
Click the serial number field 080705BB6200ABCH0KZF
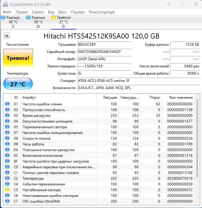(x=105, y=51)
